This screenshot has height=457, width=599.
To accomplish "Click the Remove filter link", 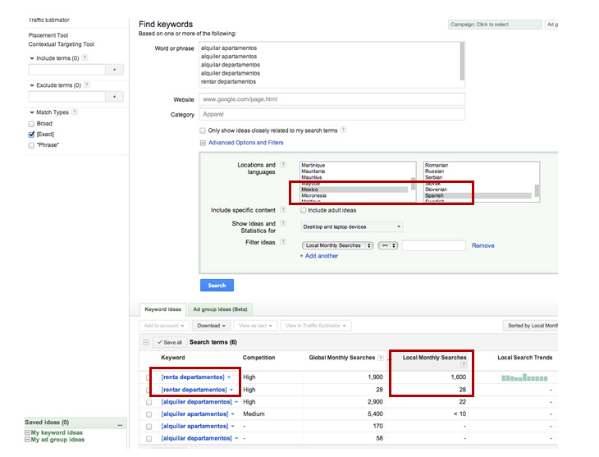I will 482,245.
